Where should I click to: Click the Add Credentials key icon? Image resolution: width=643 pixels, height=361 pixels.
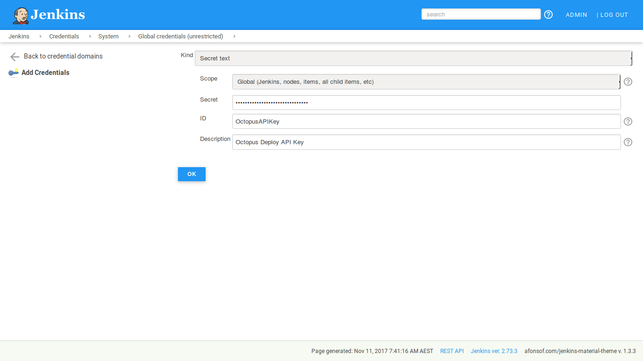(14, 73)
